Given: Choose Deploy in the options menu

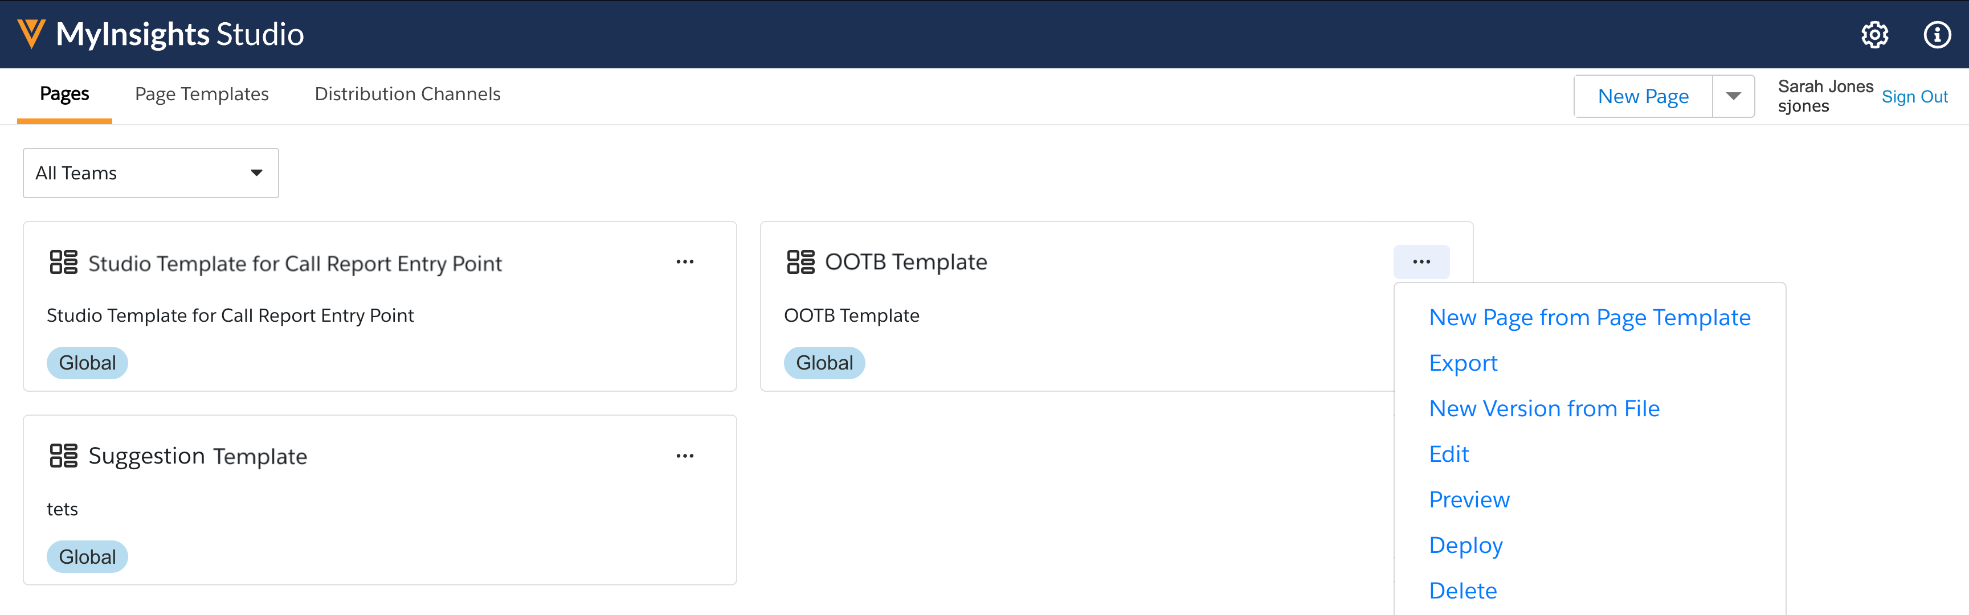Looking at the screenshot, I should 1465,546.
